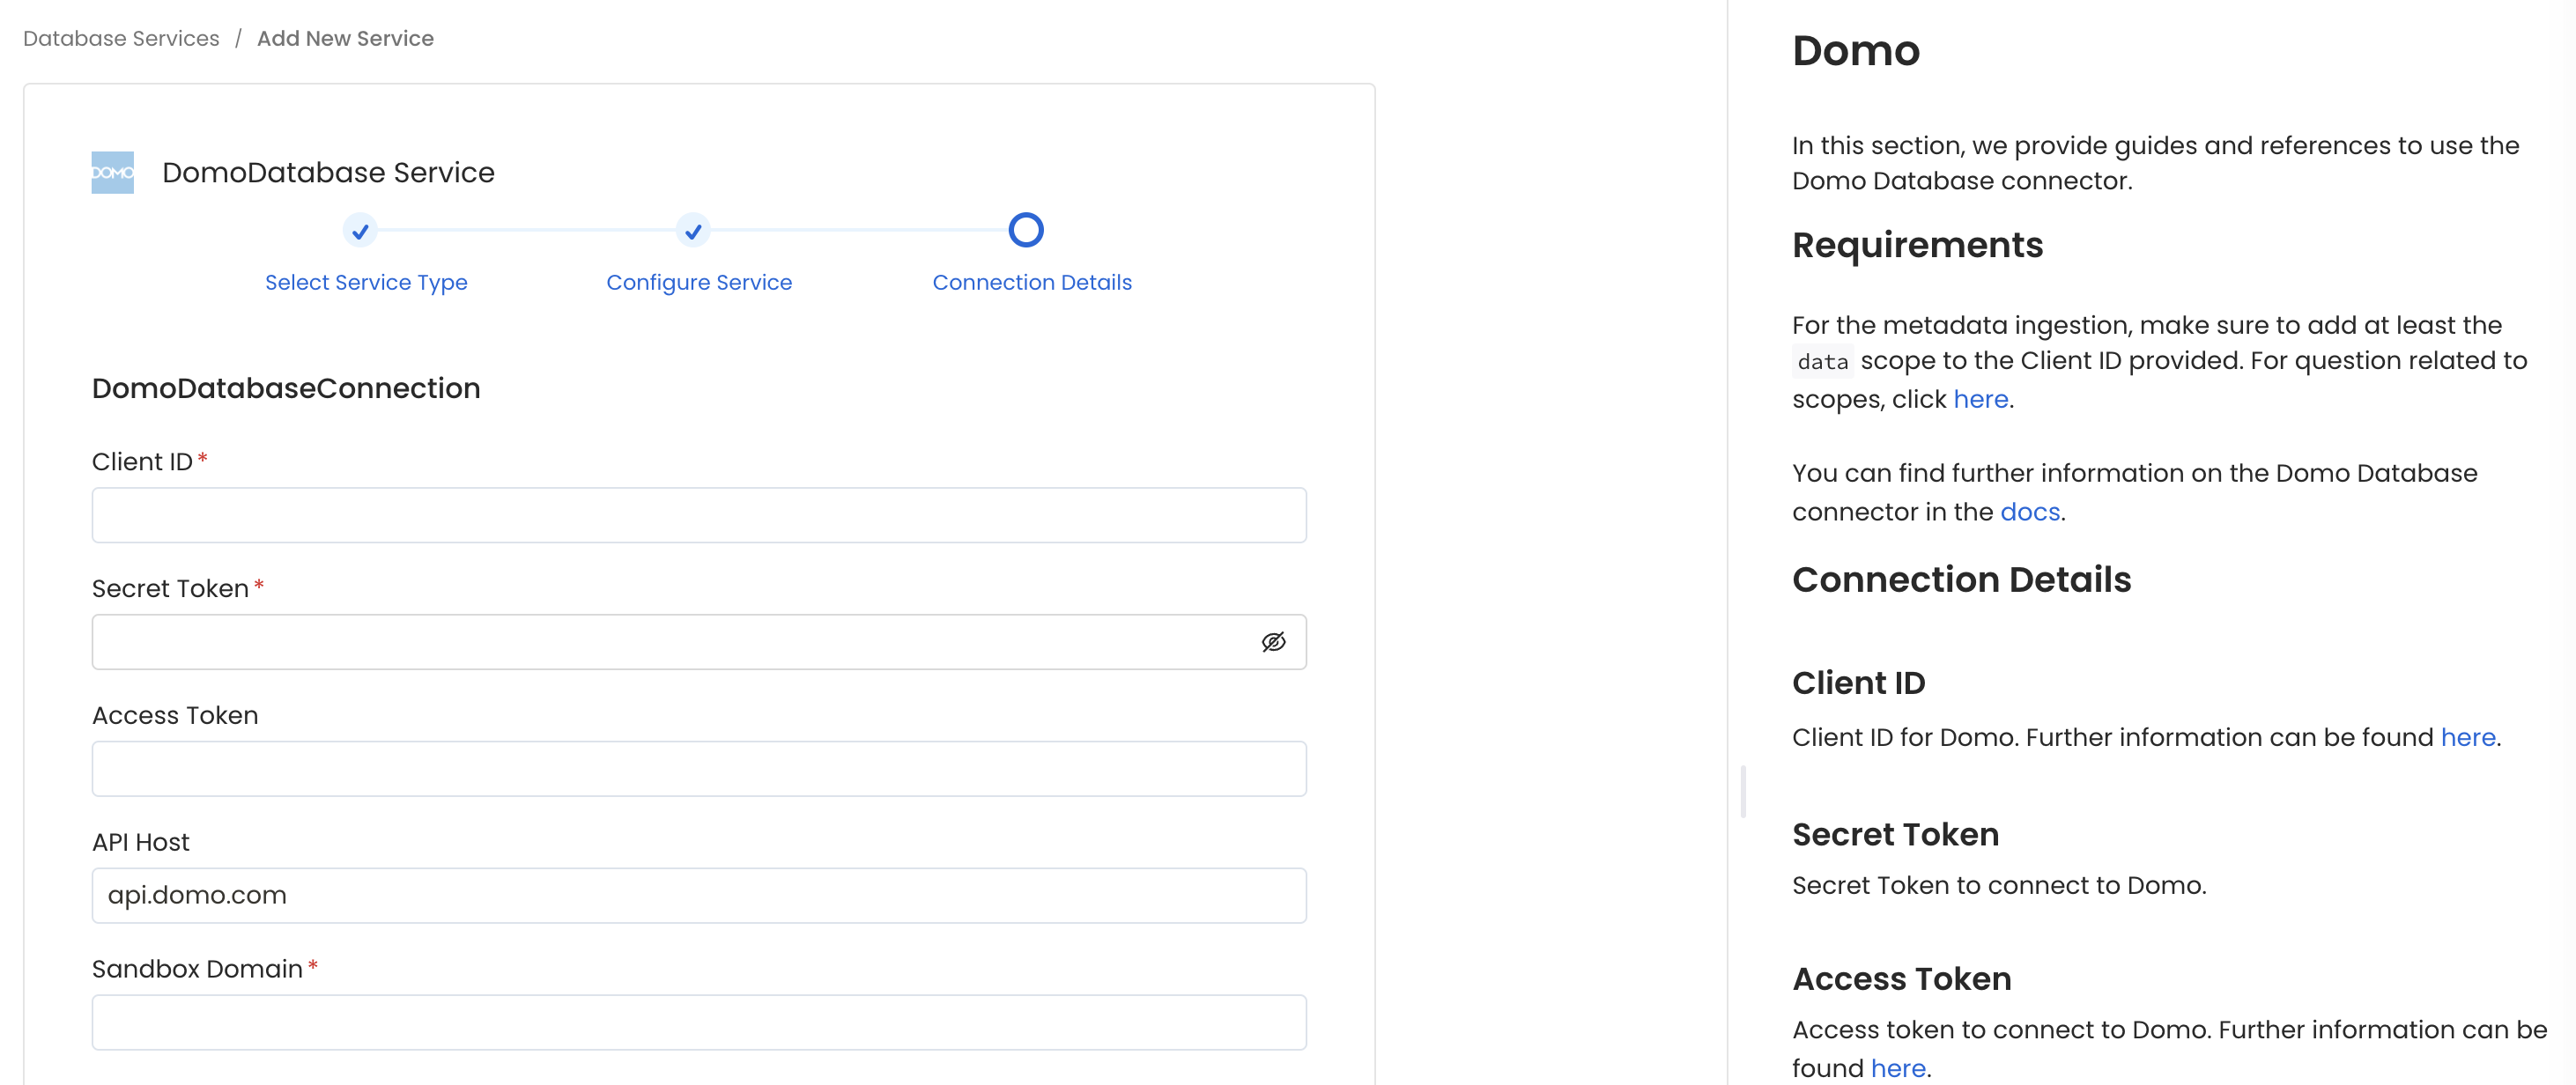Select the Configure Service step

point(698,282)
